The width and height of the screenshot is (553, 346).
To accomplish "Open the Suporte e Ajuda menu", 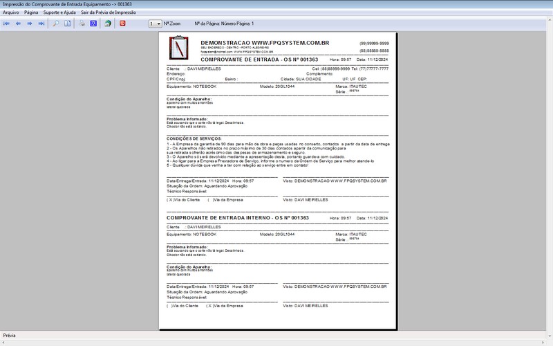I will pyautogui.click(x=59, y=12).
